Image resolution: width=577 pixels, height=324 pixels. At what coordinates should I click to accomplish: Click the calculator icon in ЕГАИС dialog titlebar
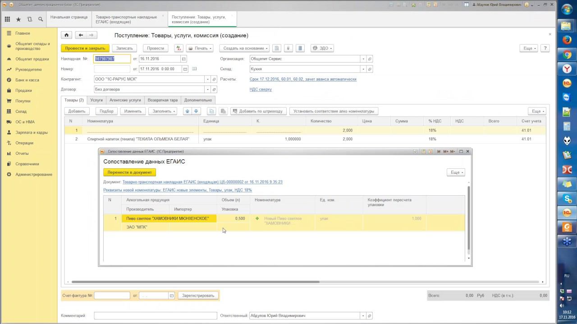tap(423, 152)
